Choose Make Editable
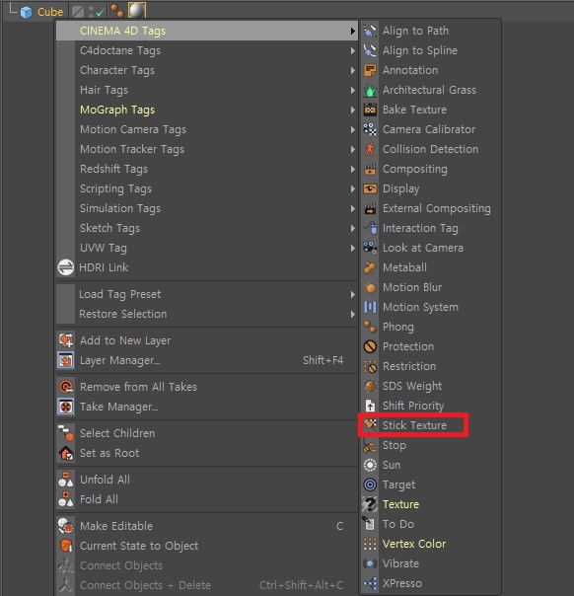This screenshot has width=574, height=596. coord(207,526)
